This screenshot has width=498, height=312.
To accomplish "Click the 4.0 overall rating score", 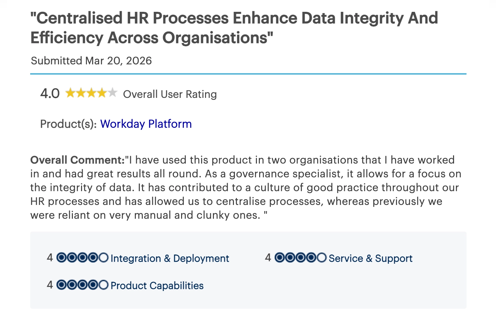I will 50,94.
